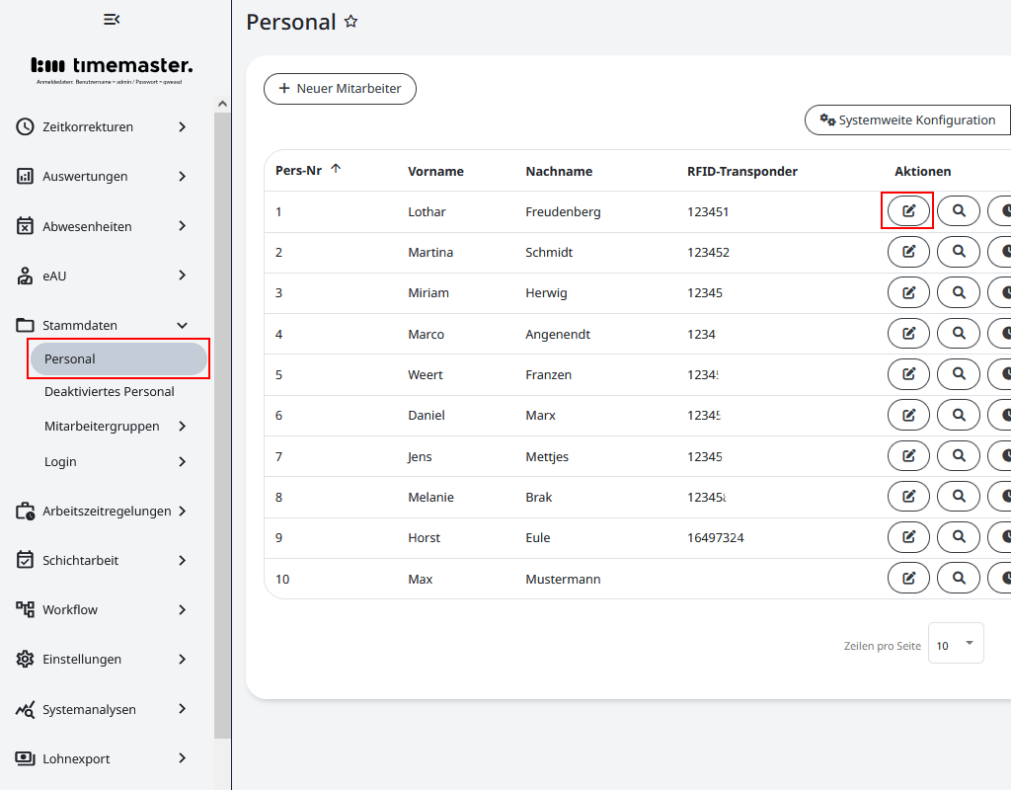Image resolution: width=1011 pixels, height=790 pixels.
Task: Sort table by Nachname column header
Action: point(559,172)
